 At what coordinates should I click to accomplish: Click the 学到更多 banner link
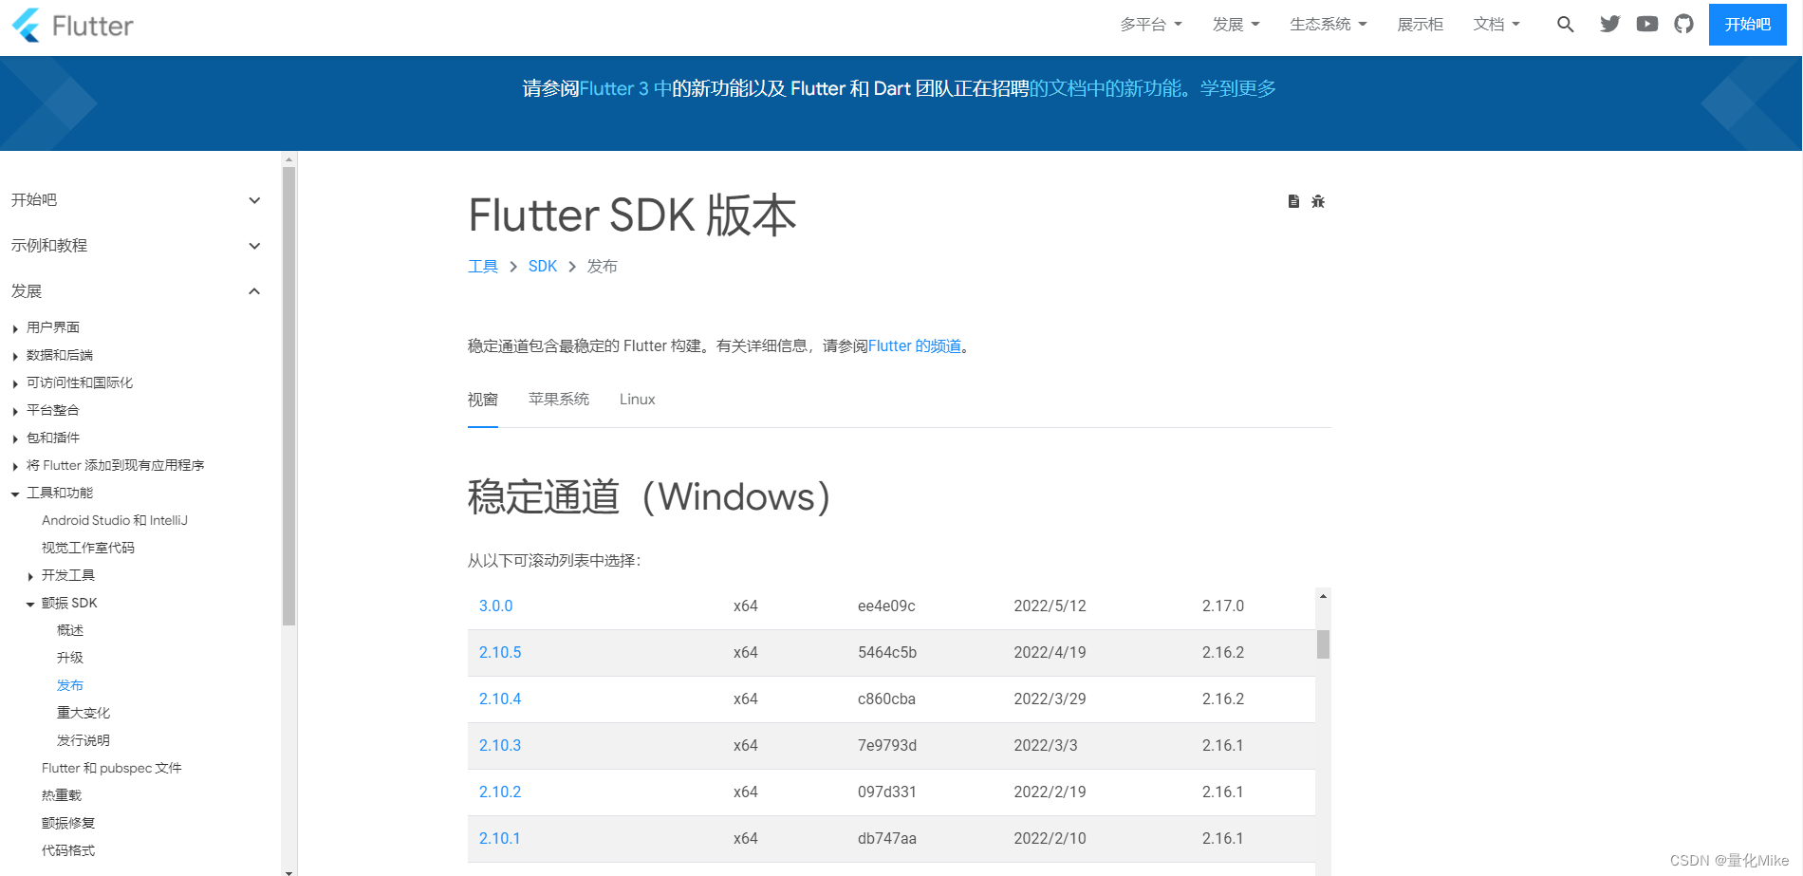point(1238,88)
